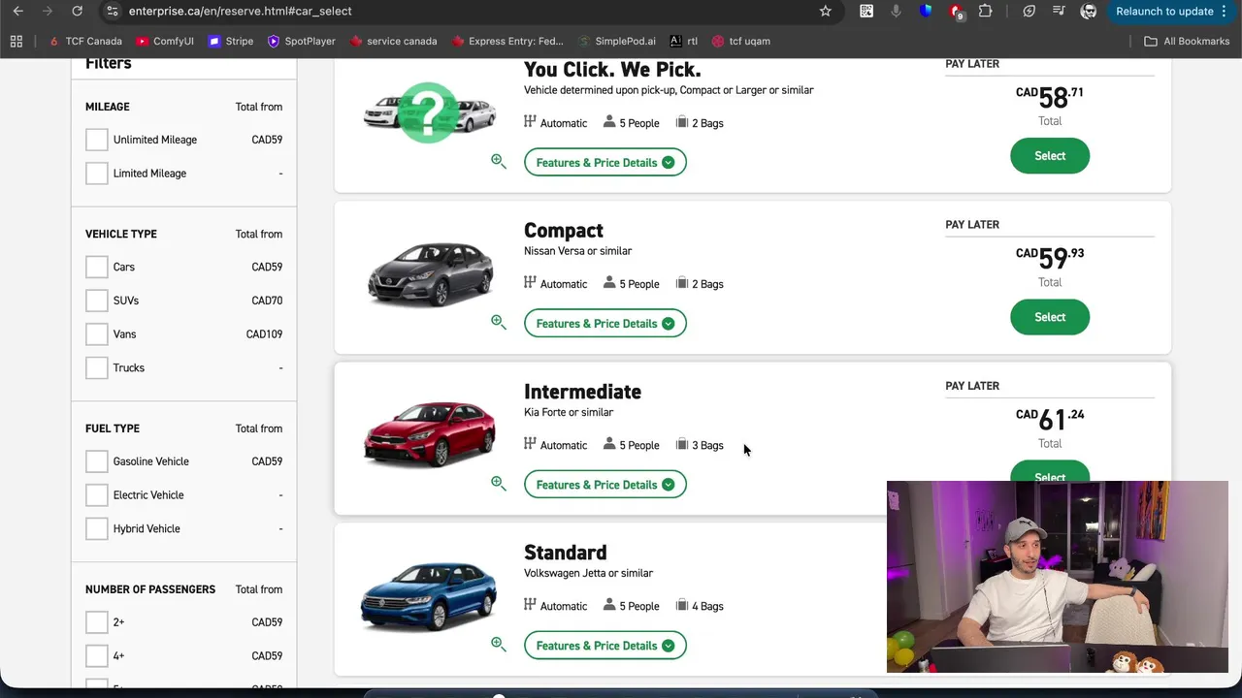Zoom the Standard car image
1242x698 pixels.
[499, 645]
